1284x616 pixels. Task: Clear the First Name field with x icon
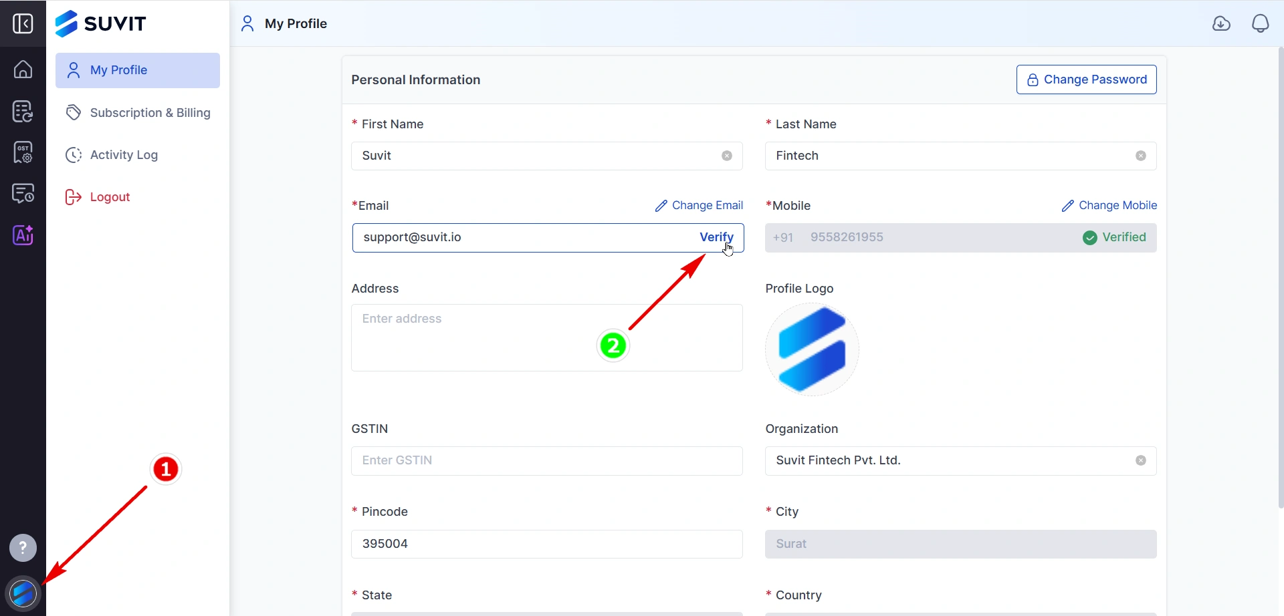tap(727, 156)
